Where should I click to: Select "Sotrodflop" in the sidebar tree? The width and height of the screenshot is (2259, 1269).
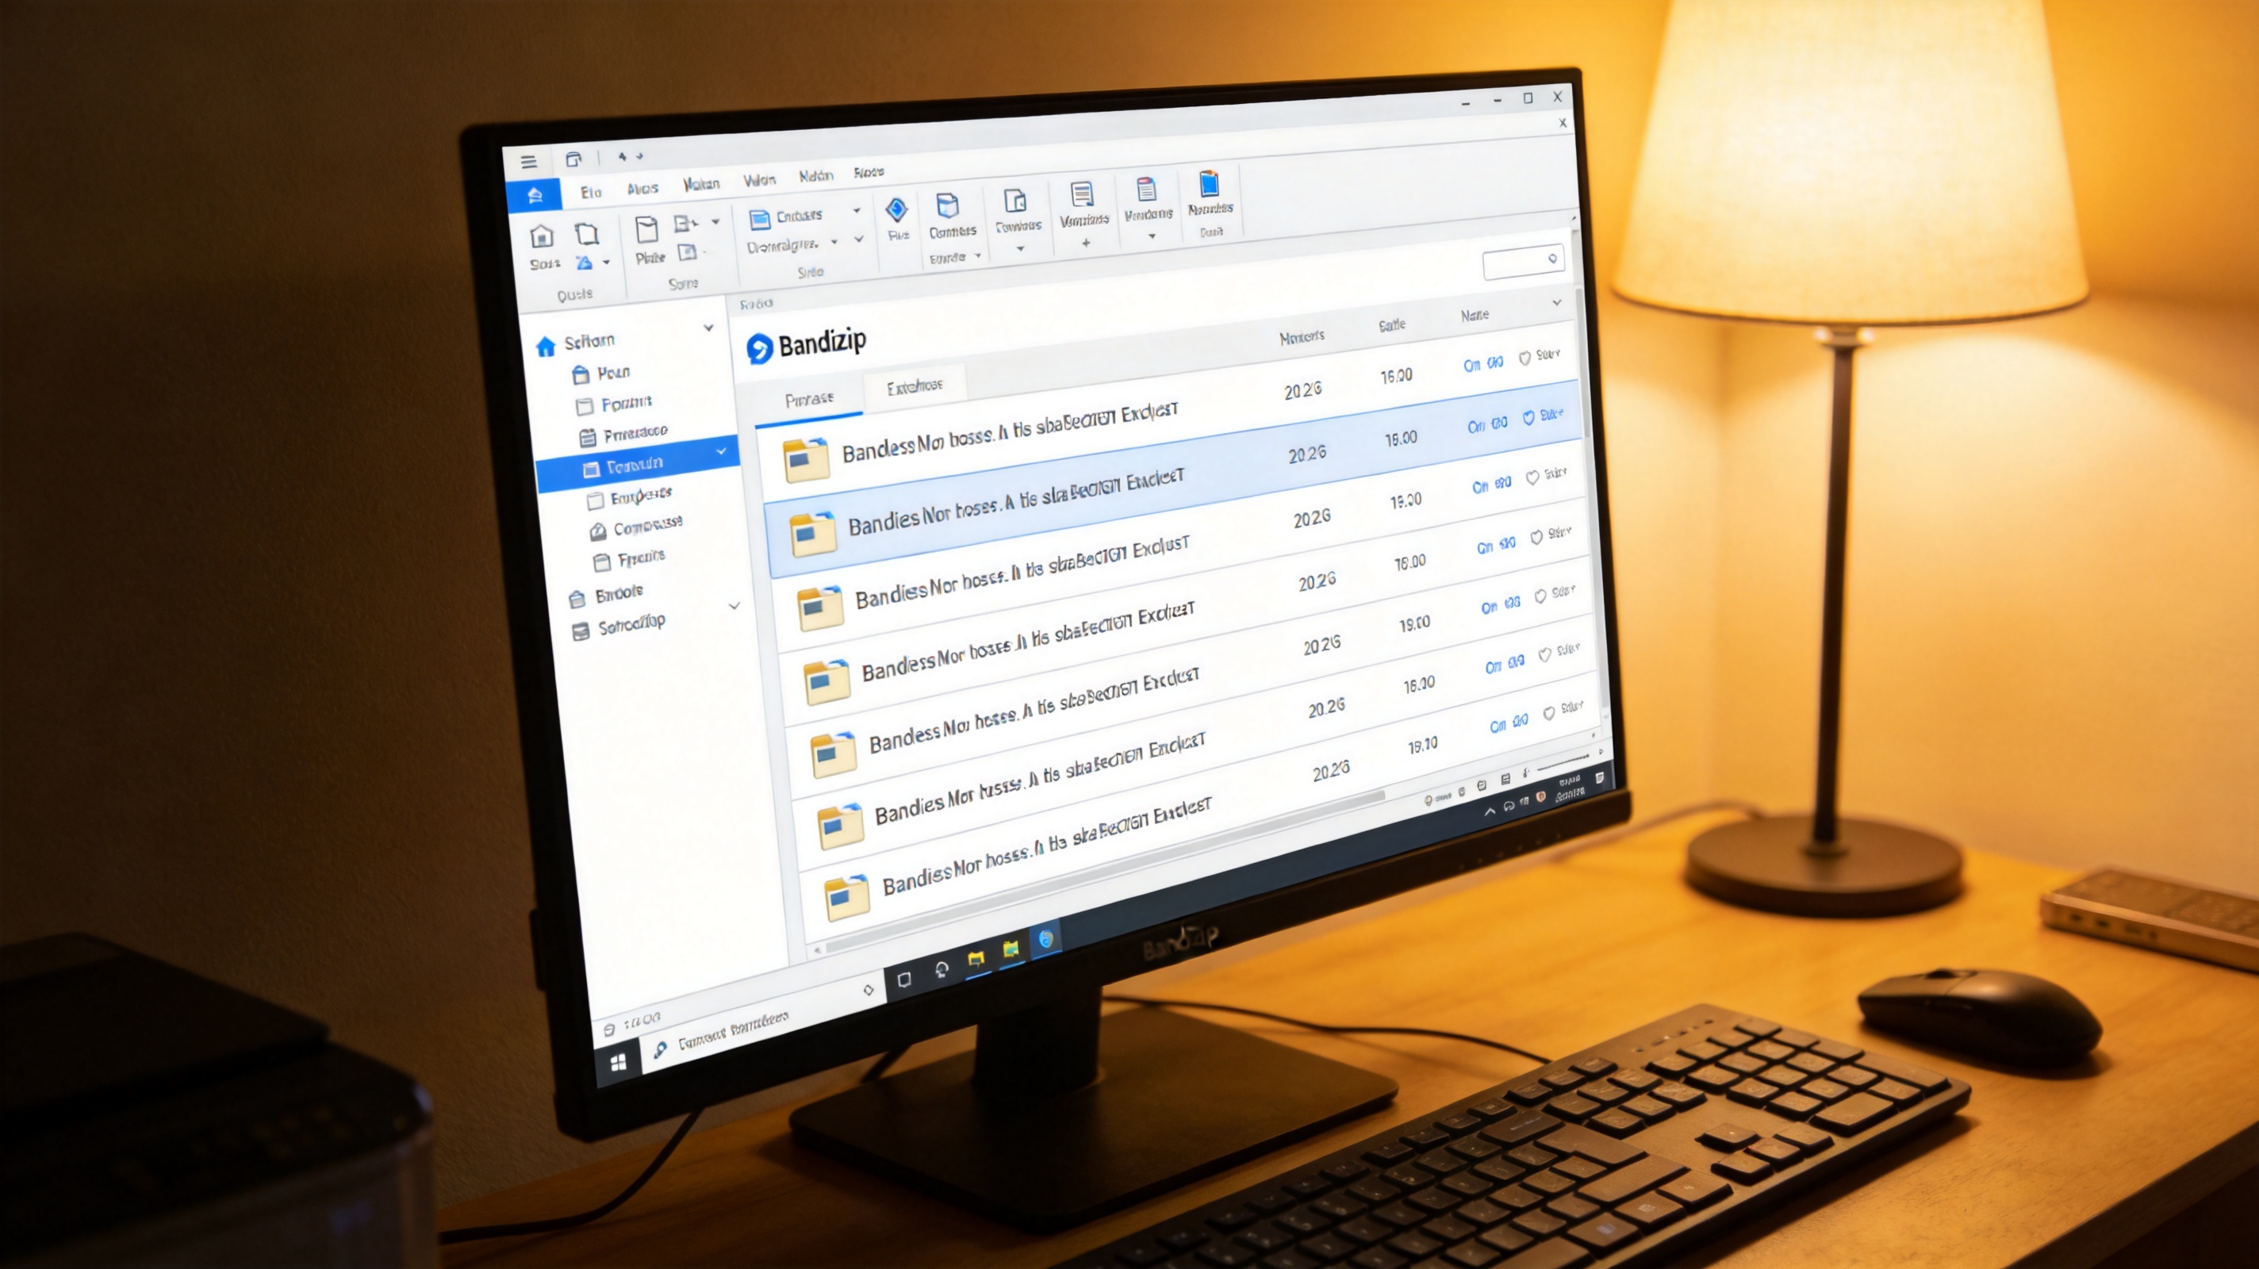pyautogui.click(x=631, y=625)
